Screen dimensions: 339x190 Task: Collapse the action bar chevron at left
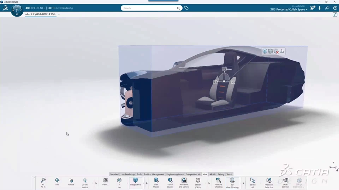(34, 178)
